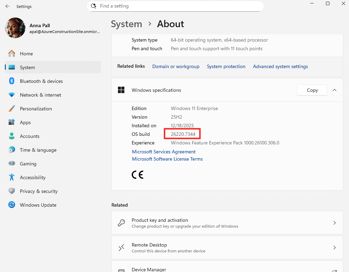This screenshot has height=272, width=349.
Task: Select Apps in the sidebar
Action: [x=25, y=122]
